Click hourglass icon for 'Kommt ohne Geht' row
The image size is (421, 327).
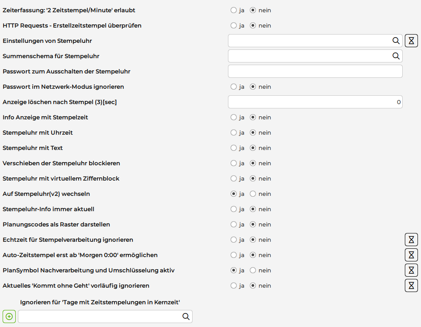point(411,285)
